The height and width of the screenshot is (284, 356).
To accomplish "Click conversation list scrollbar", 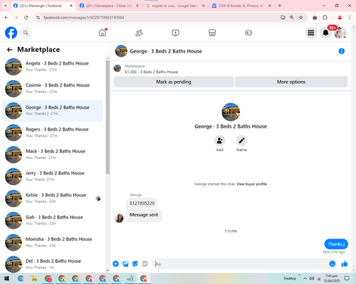I will (x=108, y=117).
